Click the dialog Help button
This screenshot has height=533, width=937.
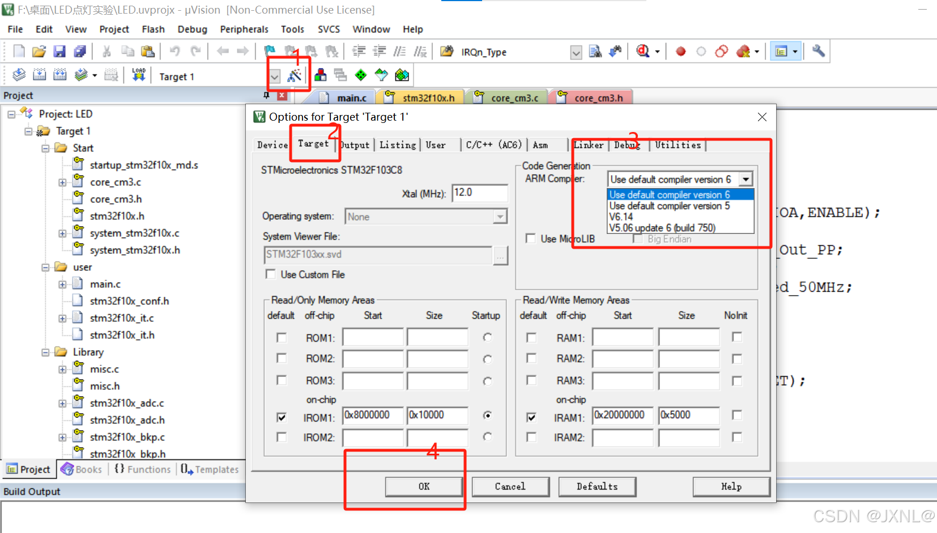coord(731,487)
